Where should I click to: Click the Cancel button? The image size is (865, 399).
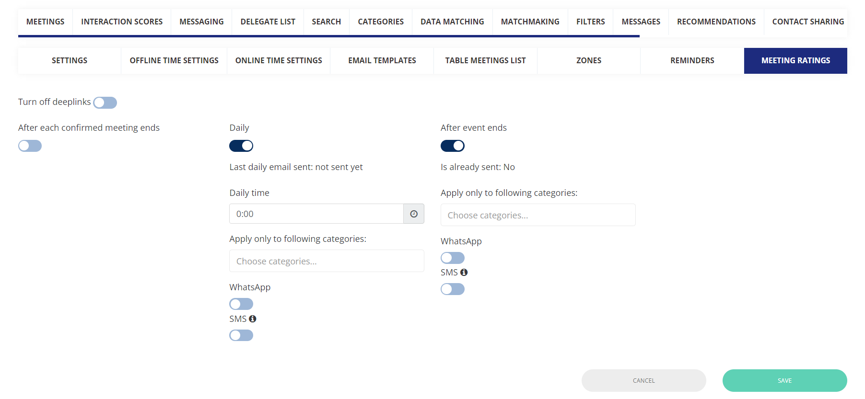tap(644, 380)
